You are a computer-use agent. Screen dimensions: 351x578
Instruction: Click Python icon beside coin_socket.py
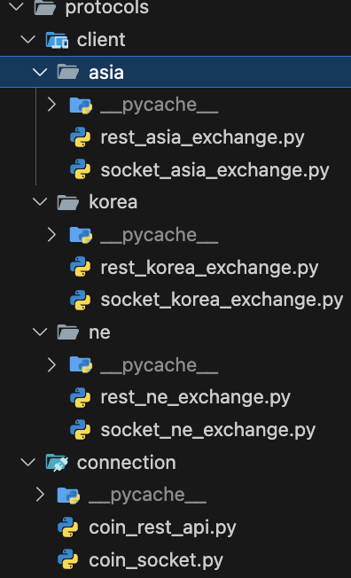click(68, 559)
